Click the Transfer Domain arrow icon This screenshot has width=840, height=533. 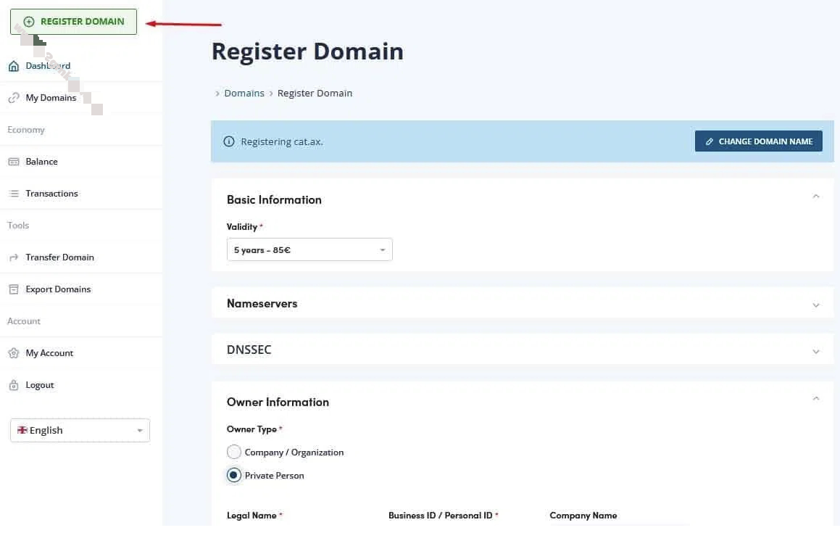point(13,257)
